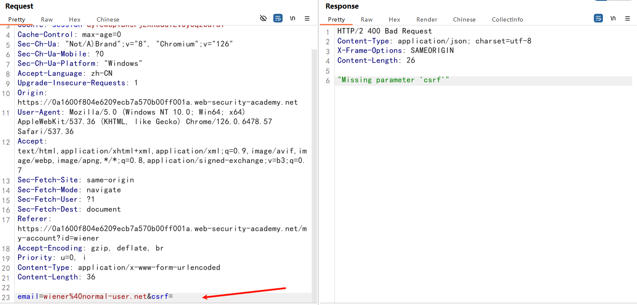This screenshot has height=305, width=637.
Task: Open Response panel hamburger options menu
Action: coord(628,18)
